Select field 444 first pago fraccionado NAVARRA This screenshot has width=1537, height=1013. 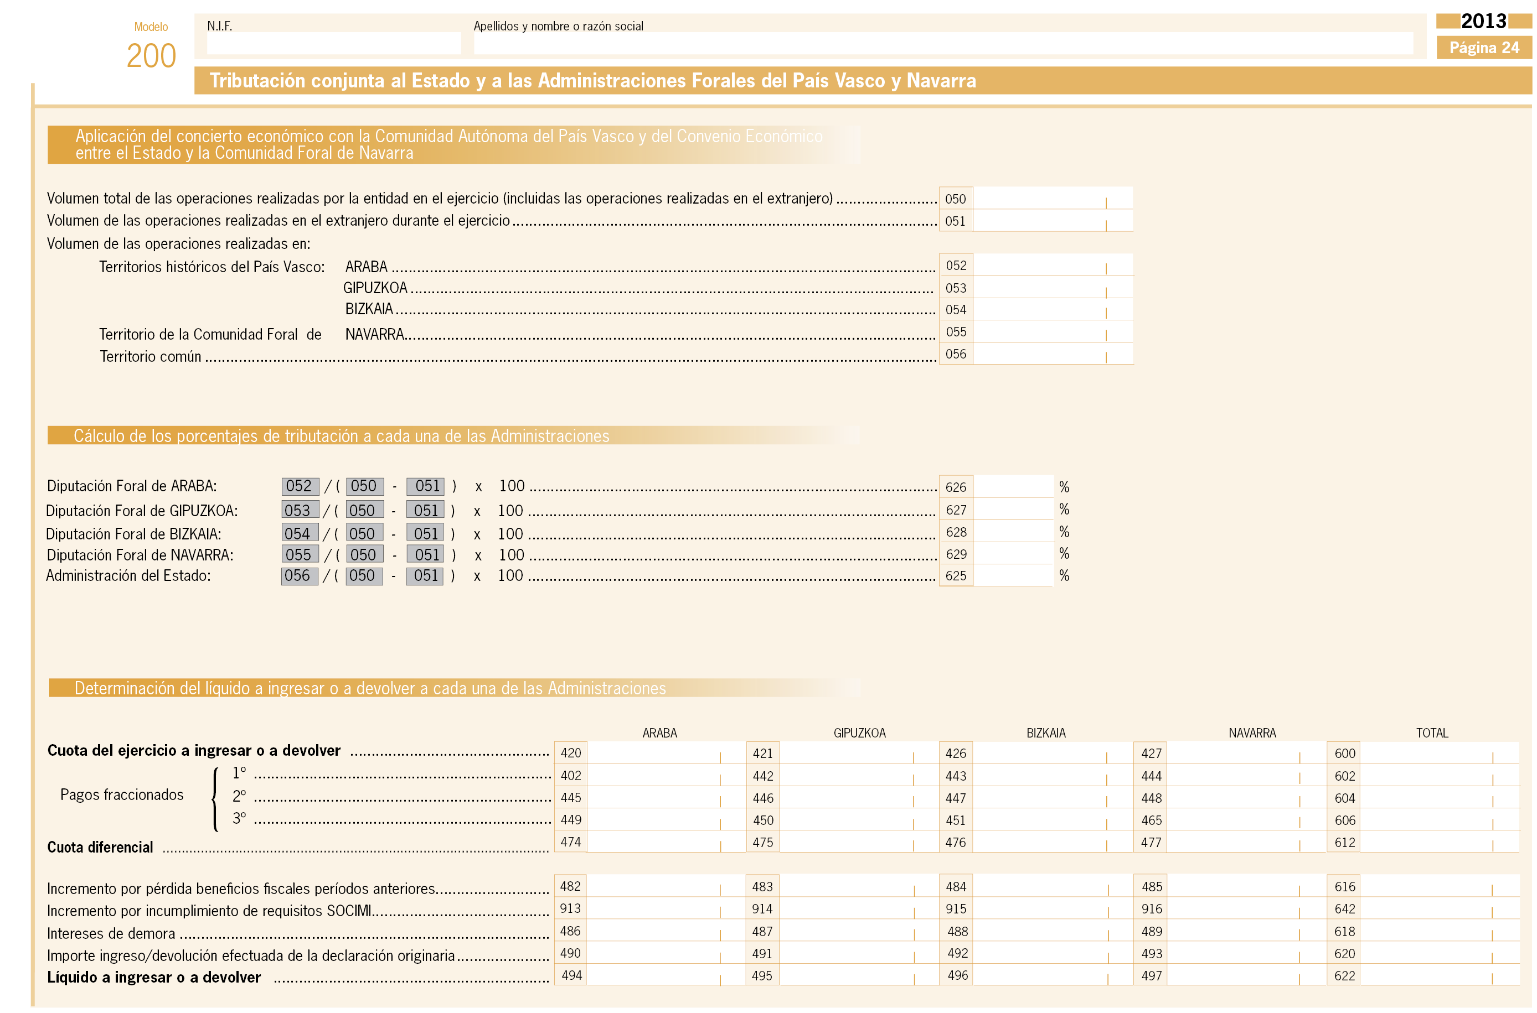(1246, 775)
